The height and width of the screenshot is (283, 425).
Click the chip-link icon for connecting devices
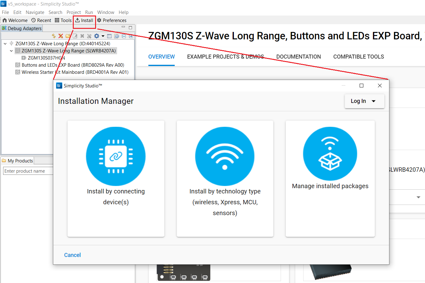click(116, 156)
